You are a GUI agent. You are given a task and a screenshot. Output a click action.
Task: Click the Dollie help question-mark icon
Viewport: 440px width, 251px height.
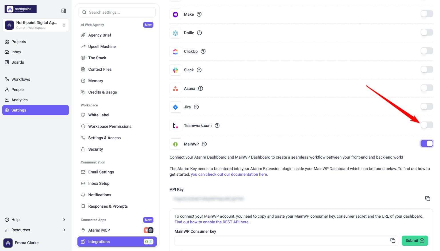tap(199, 33)
